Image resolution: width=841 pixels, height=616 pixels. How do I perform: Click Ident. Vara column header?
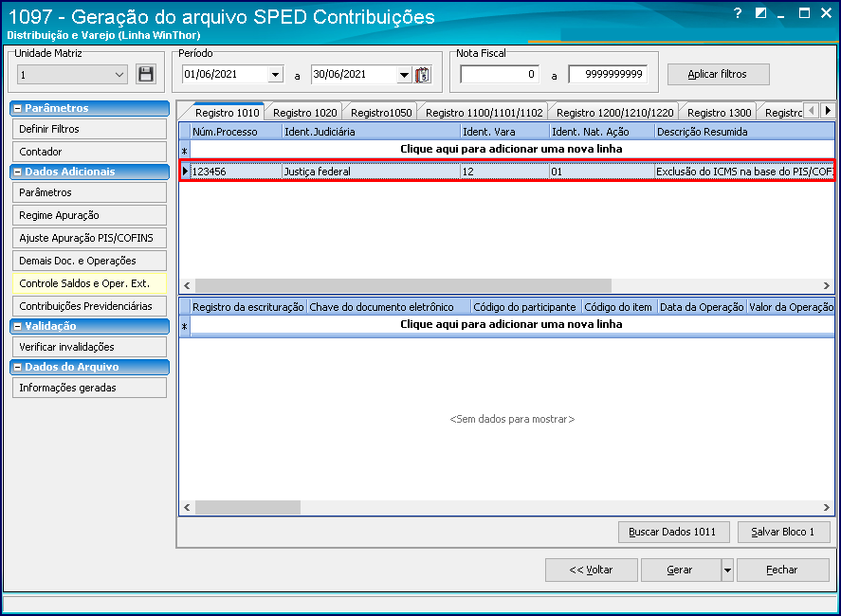[505, 132]
